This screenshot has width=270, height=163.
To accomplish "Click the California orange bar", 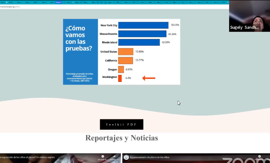I will [x=125, y=60].
